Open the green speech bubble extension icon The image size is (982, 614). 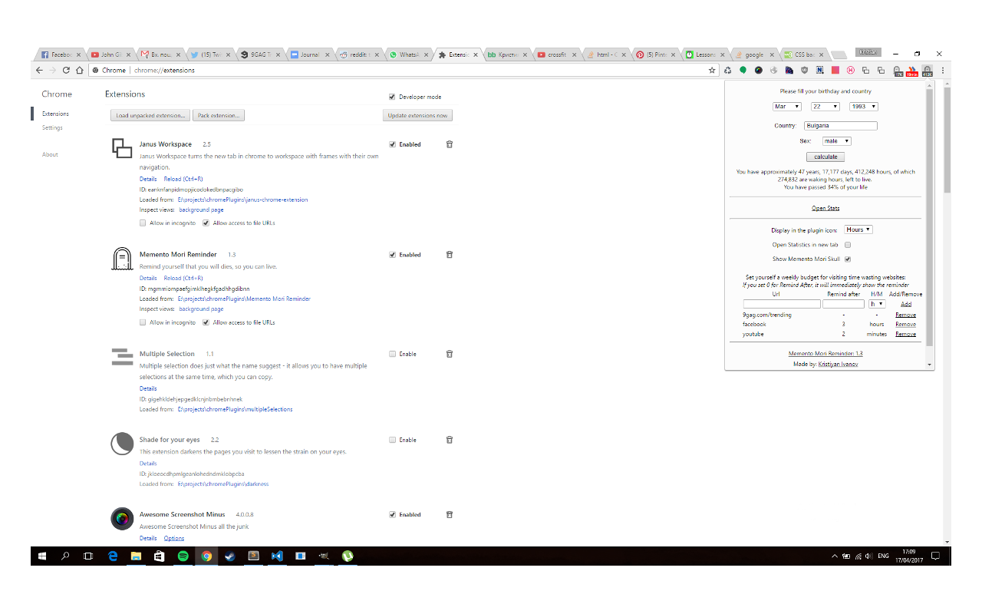(x=743, y=70)
